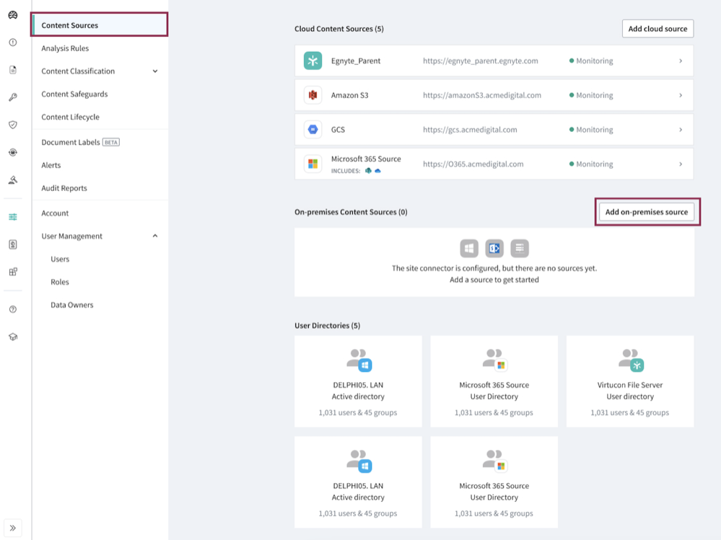Open the Virtucon File Server directory card
Screen dimensions: 721x540
pyautogui.click(x=630, y=381)
